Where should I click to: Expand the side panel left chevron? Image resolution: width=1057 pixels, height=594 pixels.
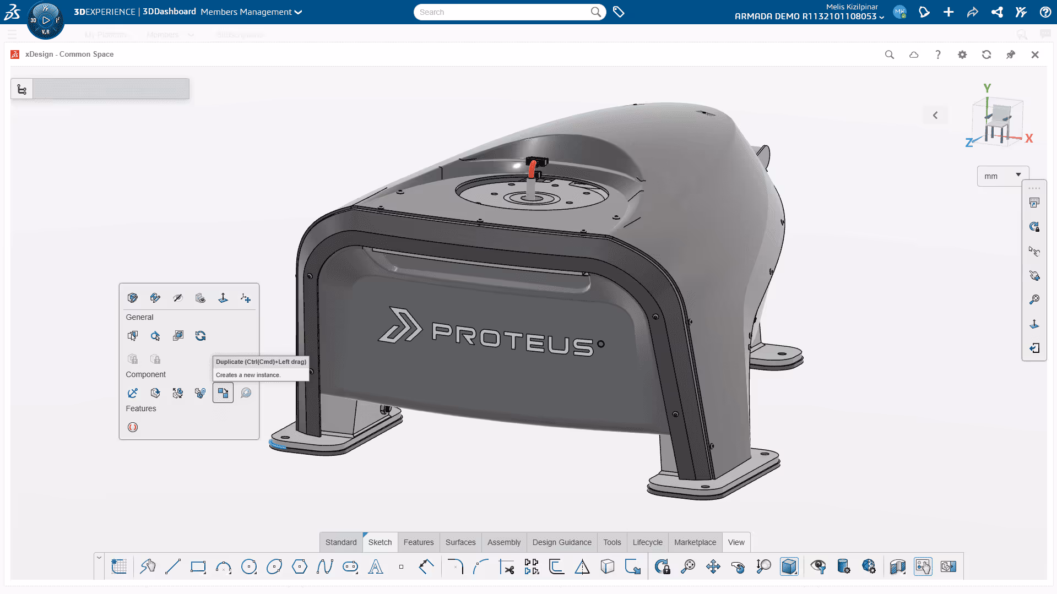pyautogui.click(x=935, y=115)
